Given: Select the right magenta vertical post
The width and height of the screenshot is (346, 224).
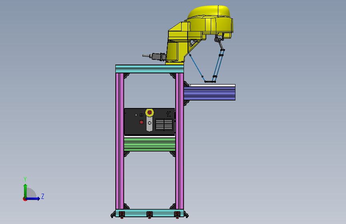Looking at the screenshot, I should [x=180, y=141].
